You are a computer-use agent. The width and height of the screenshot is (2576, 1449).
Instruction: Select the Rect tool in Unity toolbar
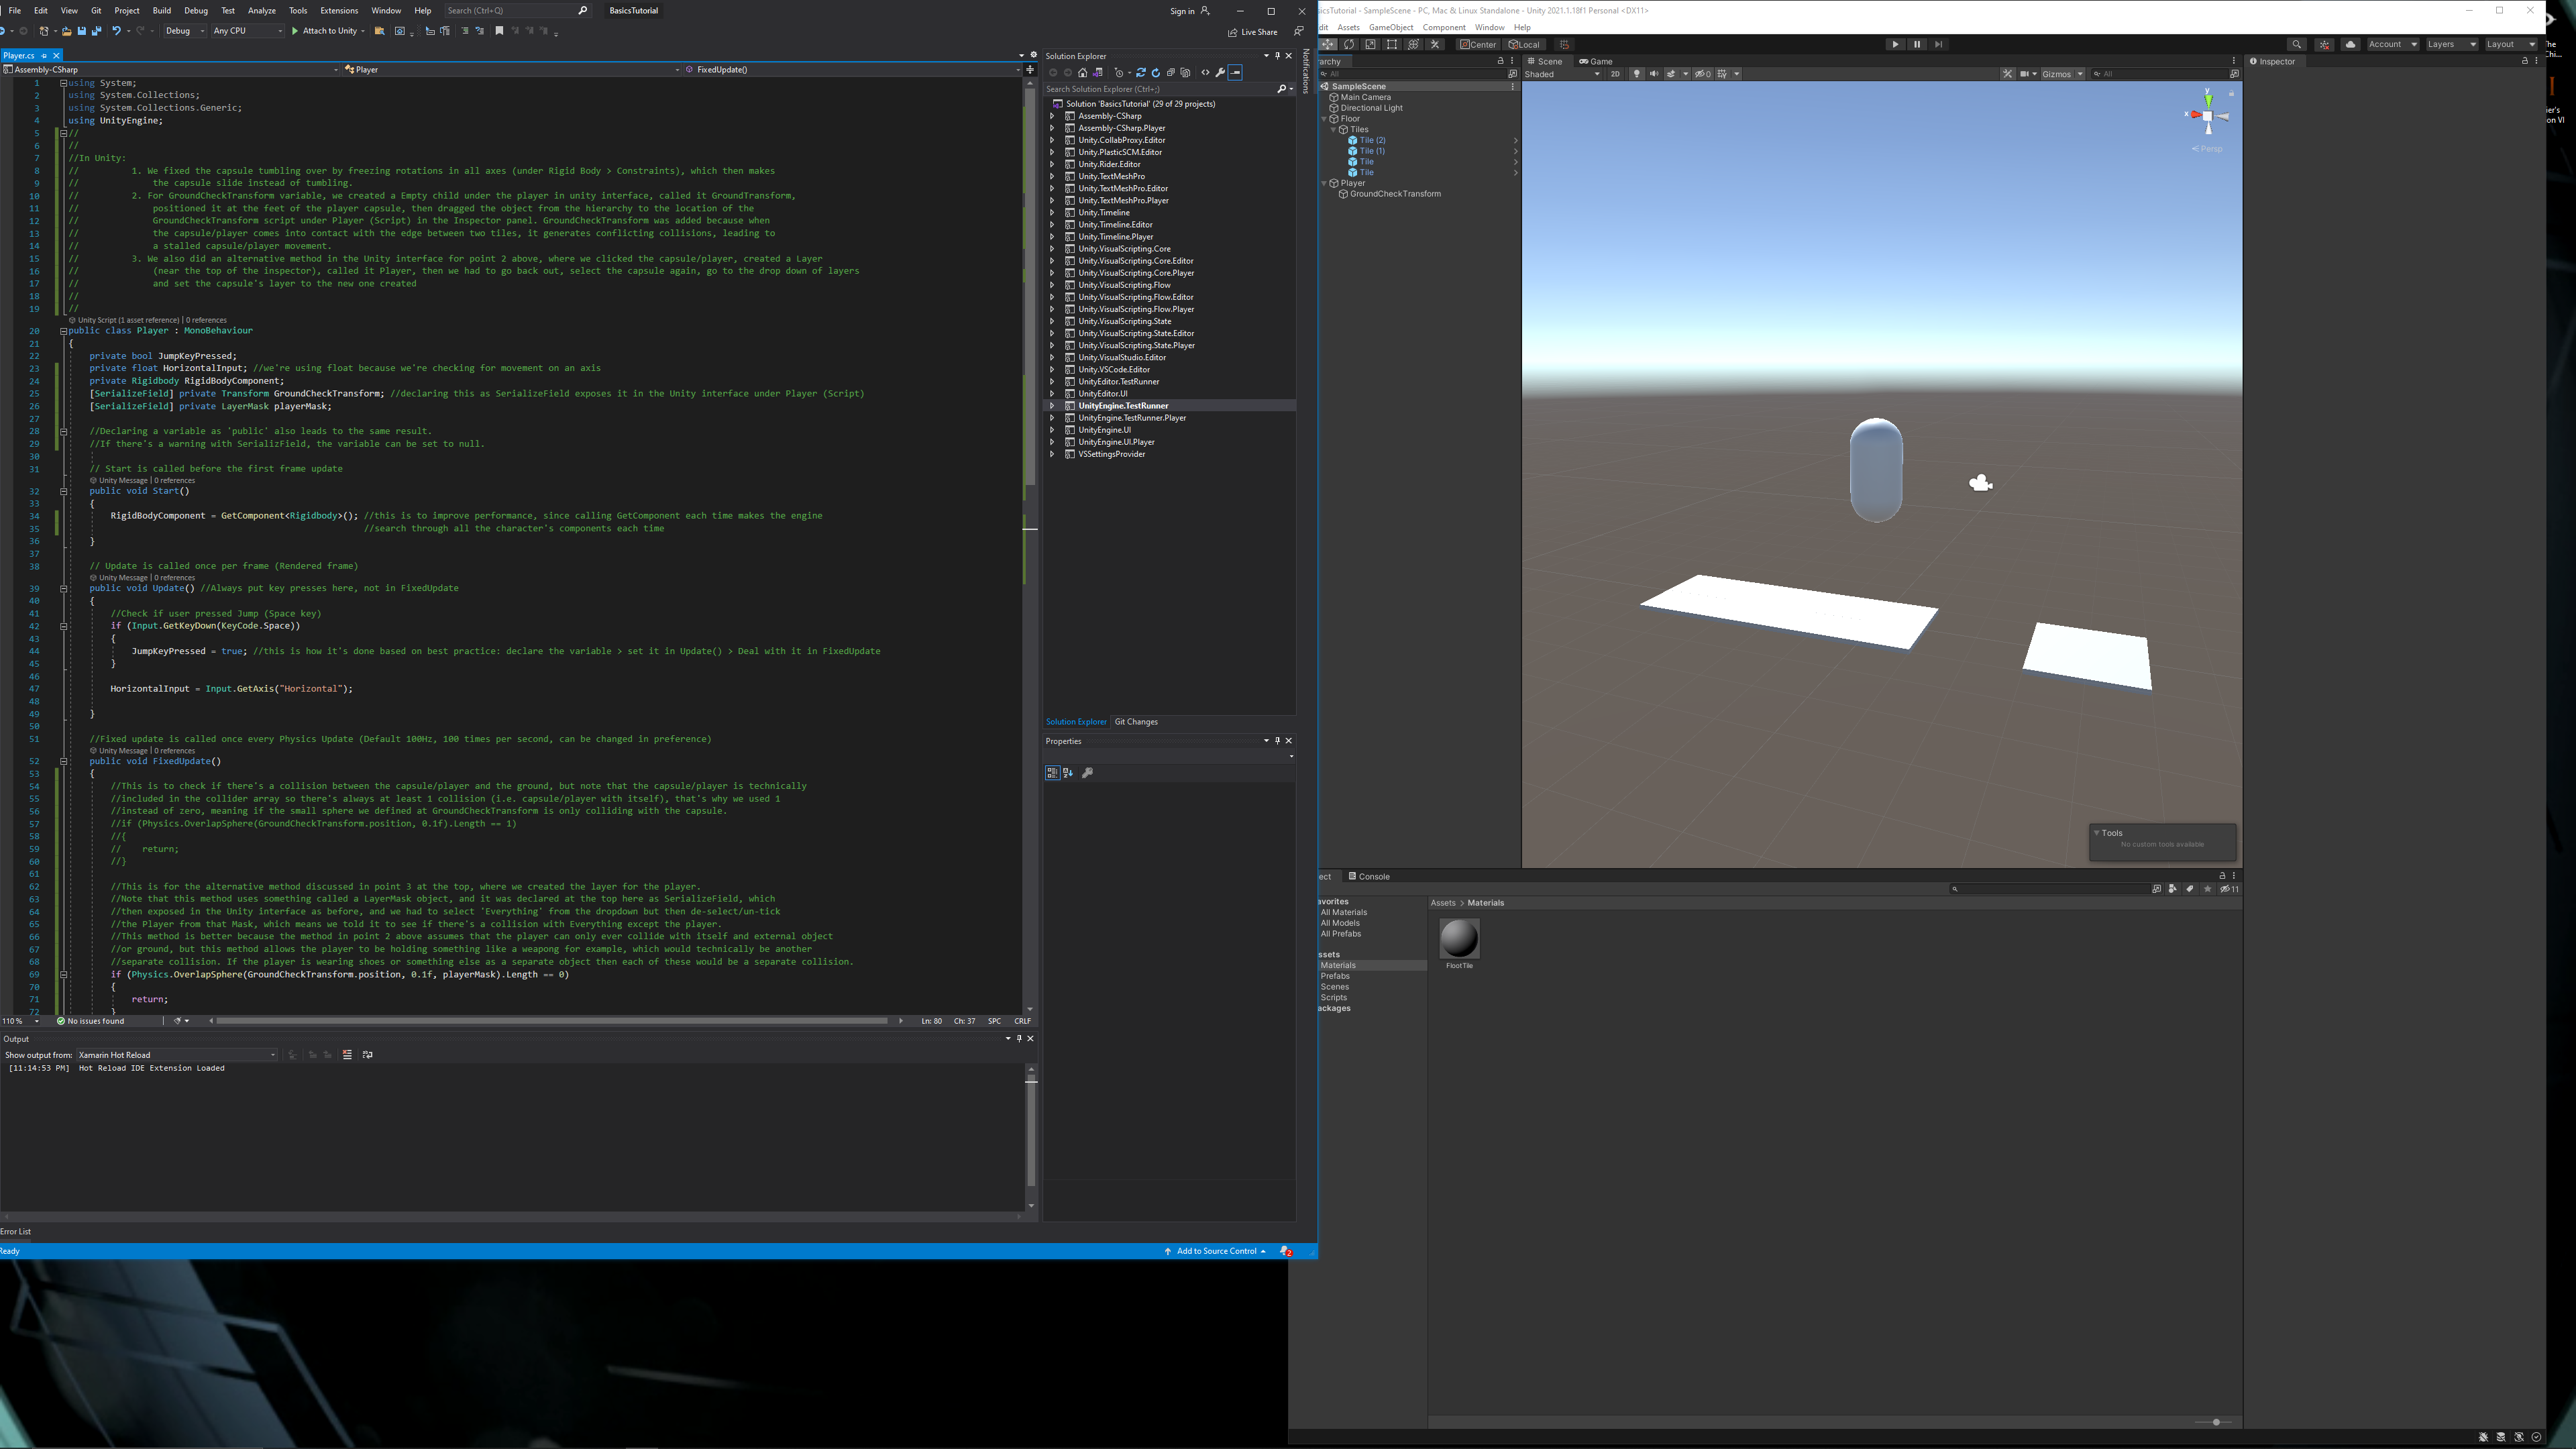coord(1392,44)
